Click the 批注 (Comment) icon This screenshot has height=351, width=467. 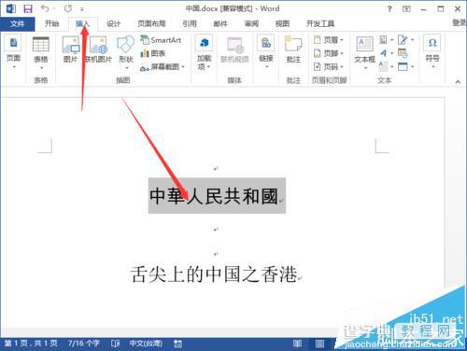(293, 49)
